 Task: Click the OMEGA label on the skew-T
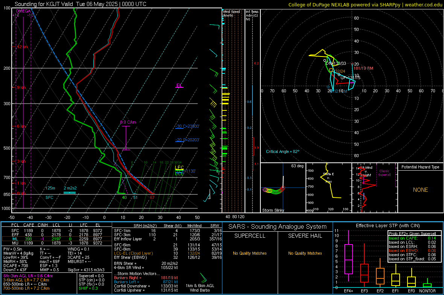(23, 11)
